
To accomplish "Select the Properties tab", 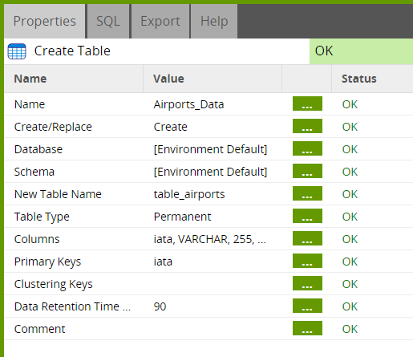I will pos(45,21).
